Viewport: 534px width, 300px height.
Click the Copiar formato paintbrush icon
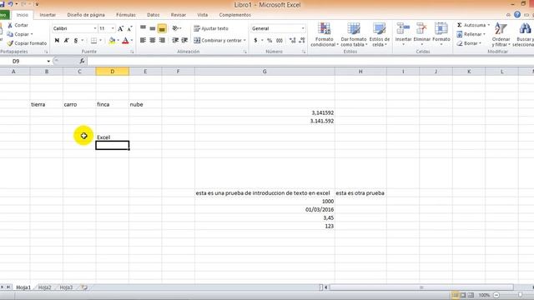(10, 43)
